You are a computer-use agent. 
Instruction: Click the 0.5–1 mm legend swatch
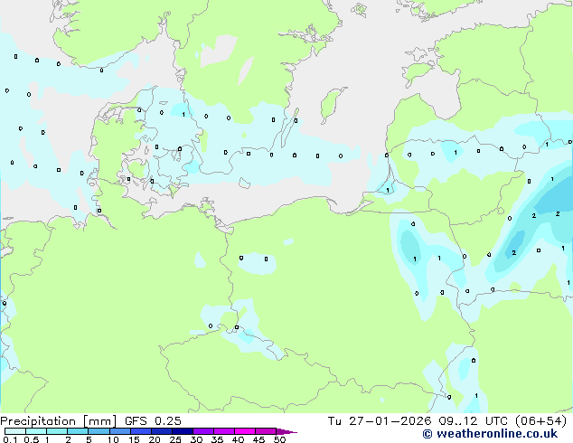[x=36, y=431]
